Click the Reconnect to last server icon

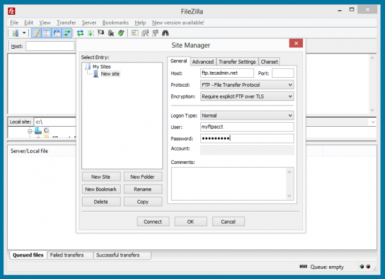point(121,32)
